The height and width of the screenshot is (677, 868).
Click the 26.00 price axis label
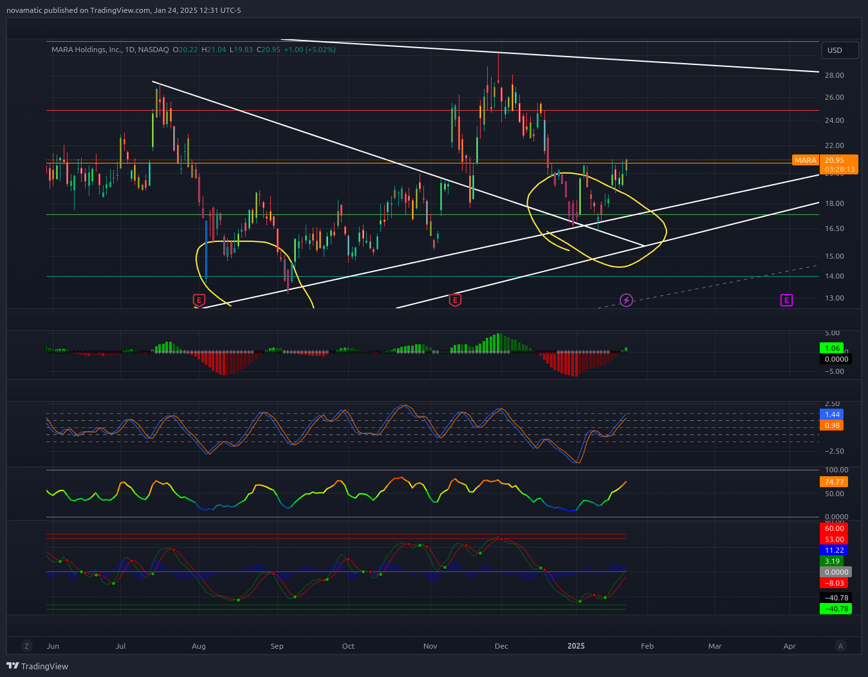pos(834,97)
